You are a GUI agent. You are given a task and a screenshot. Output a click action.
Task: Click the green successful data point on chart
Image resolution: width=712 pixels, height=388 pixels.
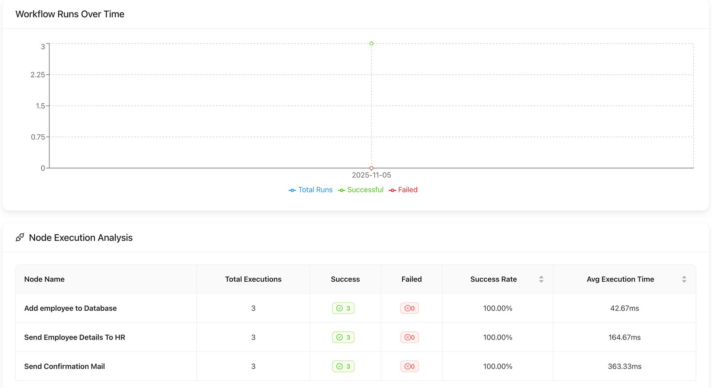[x=372, y=44]
